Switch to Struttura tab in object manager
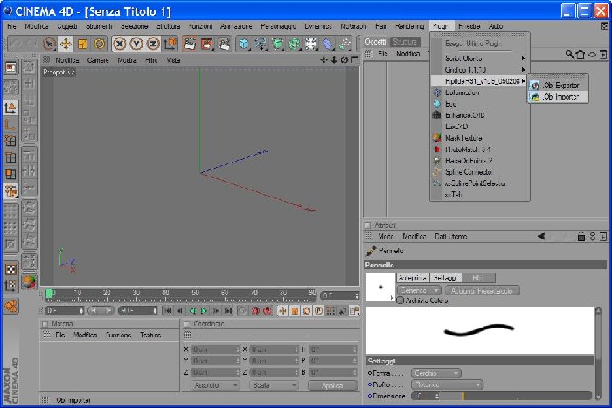 tap(404, 42)
